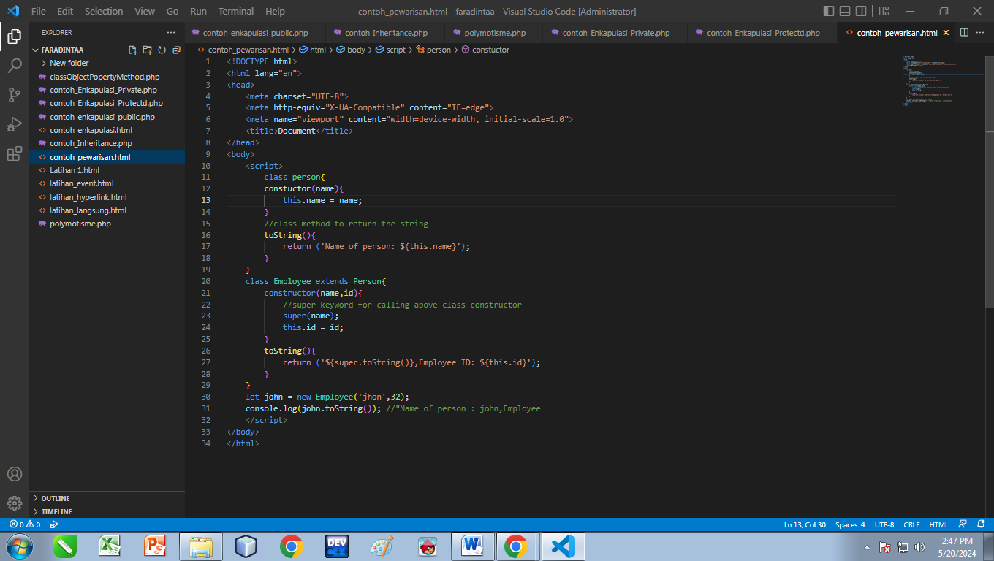
Task: Refresh the Explorer file list
Action: click(162, 50)
